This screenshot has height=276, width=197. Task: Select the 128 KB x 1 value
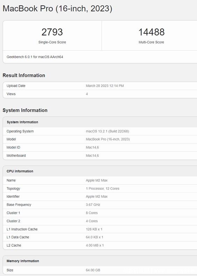pos(94,229)
